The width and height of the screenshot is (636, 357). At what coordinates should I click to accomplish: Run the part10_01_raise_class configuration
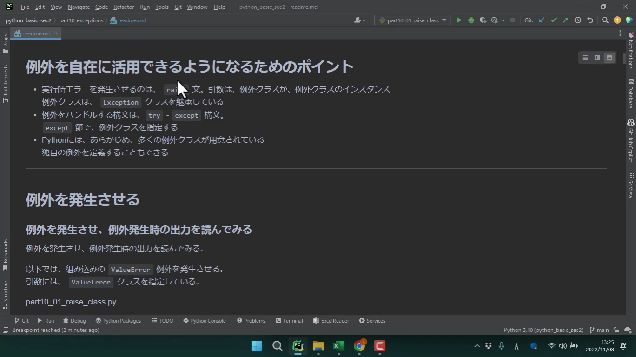[x=459, y=20]
